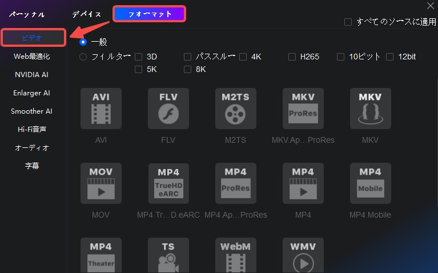Open the NVIDIA AI category

(x=31, y=75)
